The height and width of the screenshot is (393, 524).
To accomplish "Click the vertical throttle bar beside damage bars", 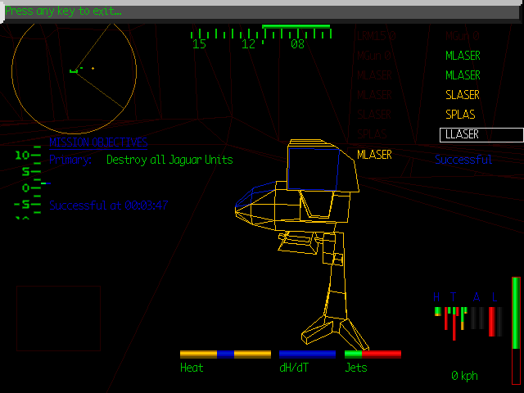I will pos(516,331).
